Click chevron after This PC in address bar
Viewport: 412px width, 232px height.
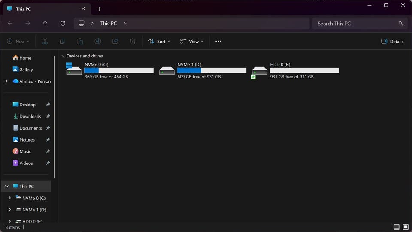pyautogui.click(x=124, y=23)
